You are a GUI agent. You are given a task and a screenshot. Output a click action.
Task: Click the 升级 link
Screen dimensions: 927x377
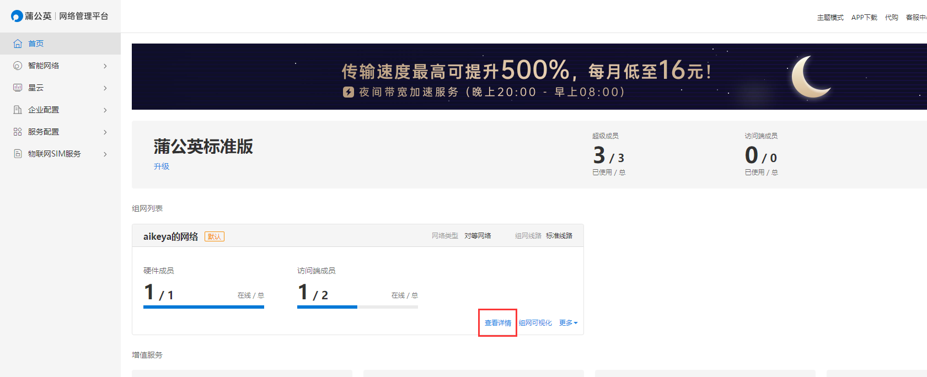click(162, 166)
